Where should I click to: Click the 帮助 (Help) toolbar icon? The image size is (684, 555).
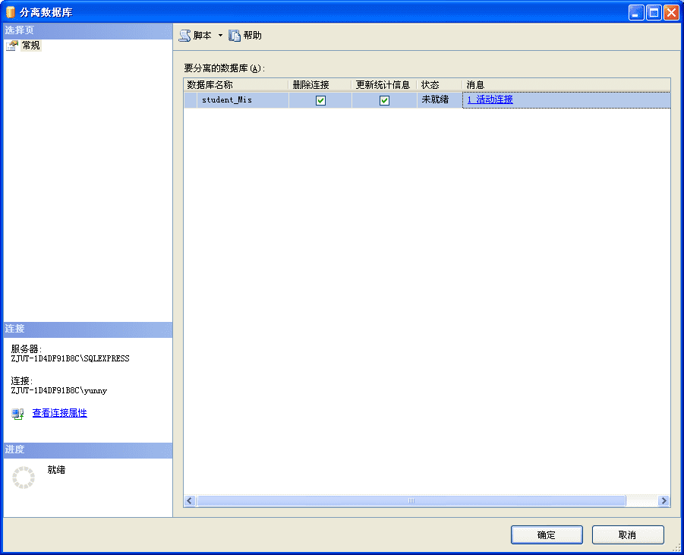click(233, 35)
